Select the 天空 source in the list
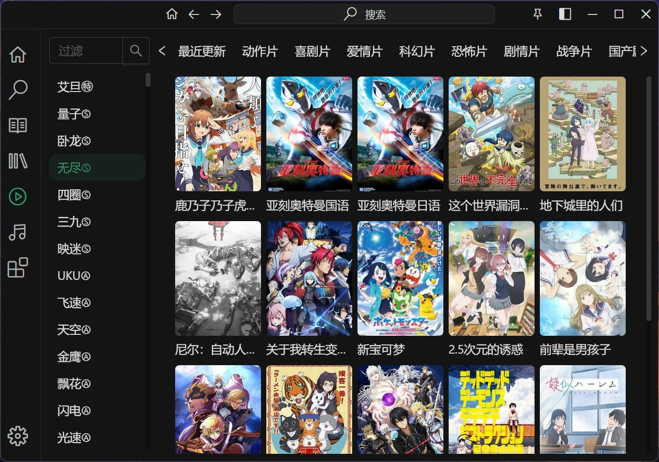The width and height of the screenshot is (659, 462). 97,330
